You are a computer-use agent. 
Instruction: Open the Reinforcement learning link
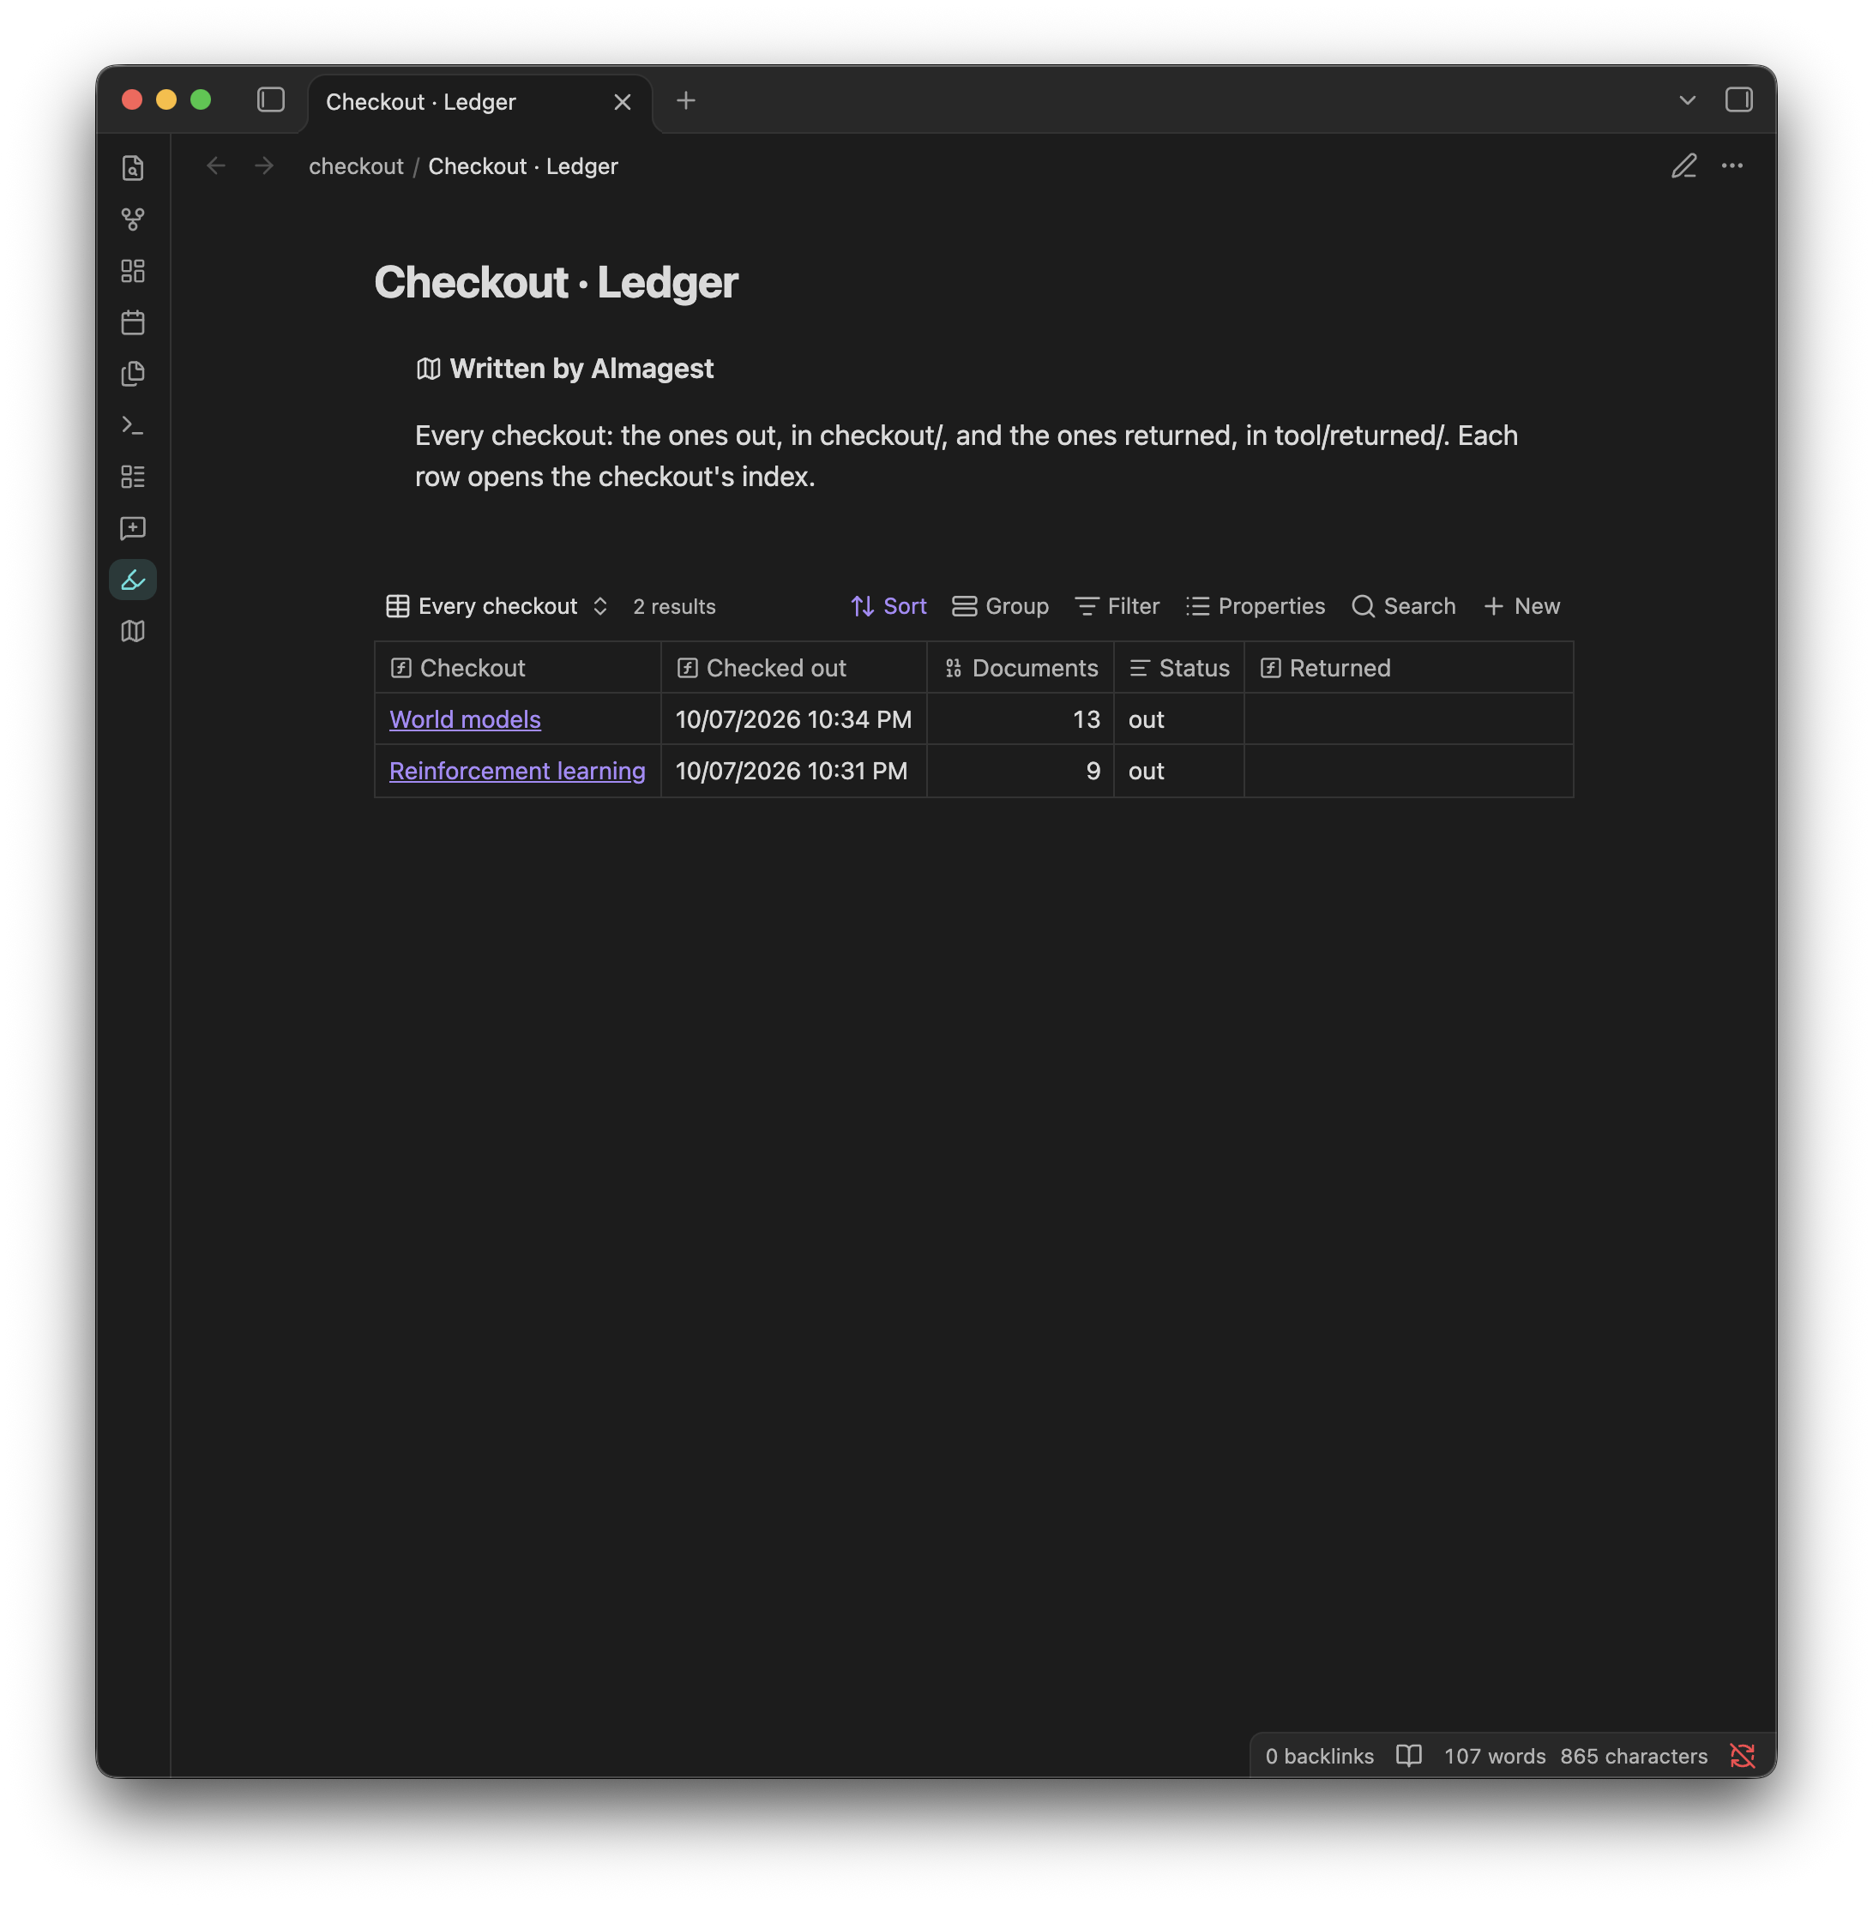tap(517, 771)
